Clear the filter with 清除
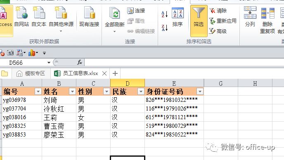 (x=218, y=11)
